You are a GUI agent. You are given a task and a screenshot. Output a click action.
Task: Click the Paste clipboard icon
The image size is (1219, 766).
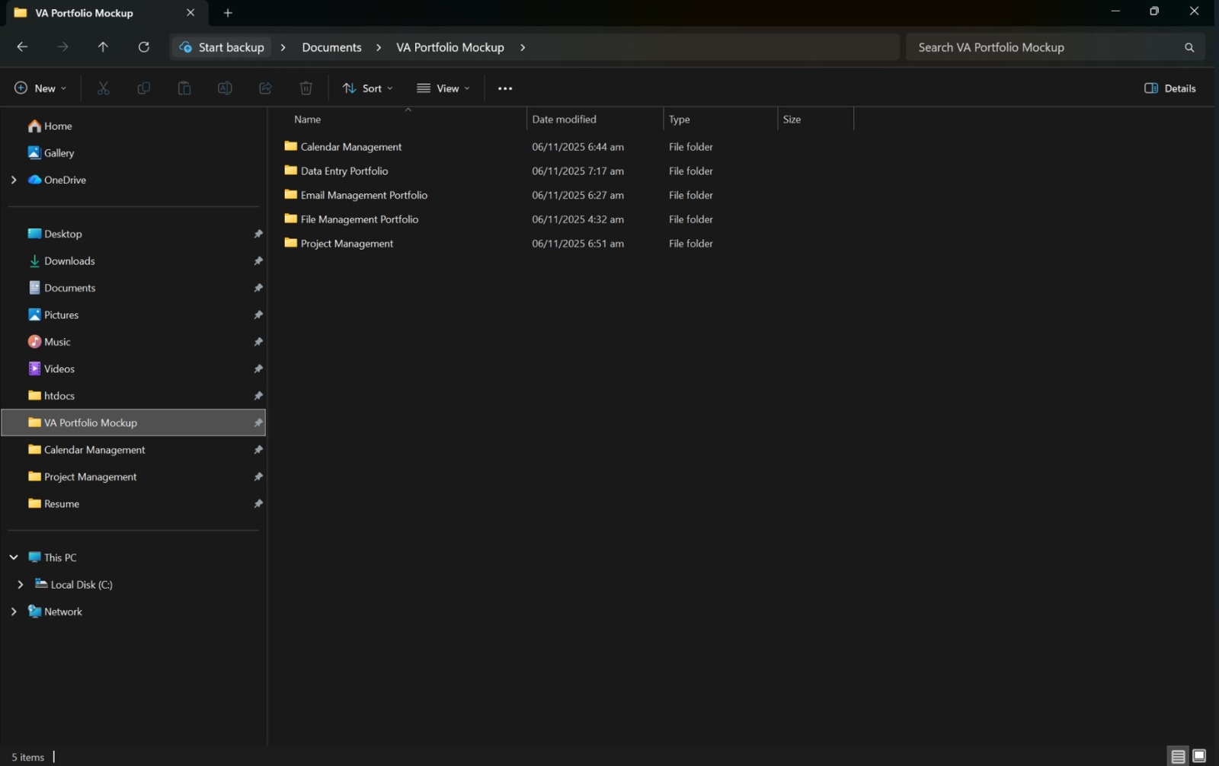[184, 88]
